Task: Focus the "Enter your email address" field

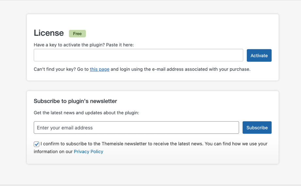Action: click(x=136, y=127)
